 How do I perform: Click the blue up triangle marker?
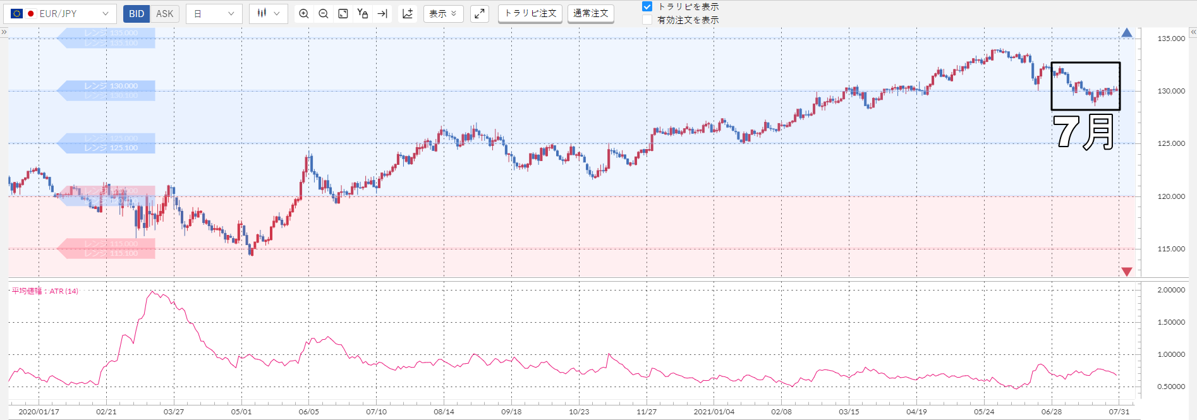point(1127,33)
